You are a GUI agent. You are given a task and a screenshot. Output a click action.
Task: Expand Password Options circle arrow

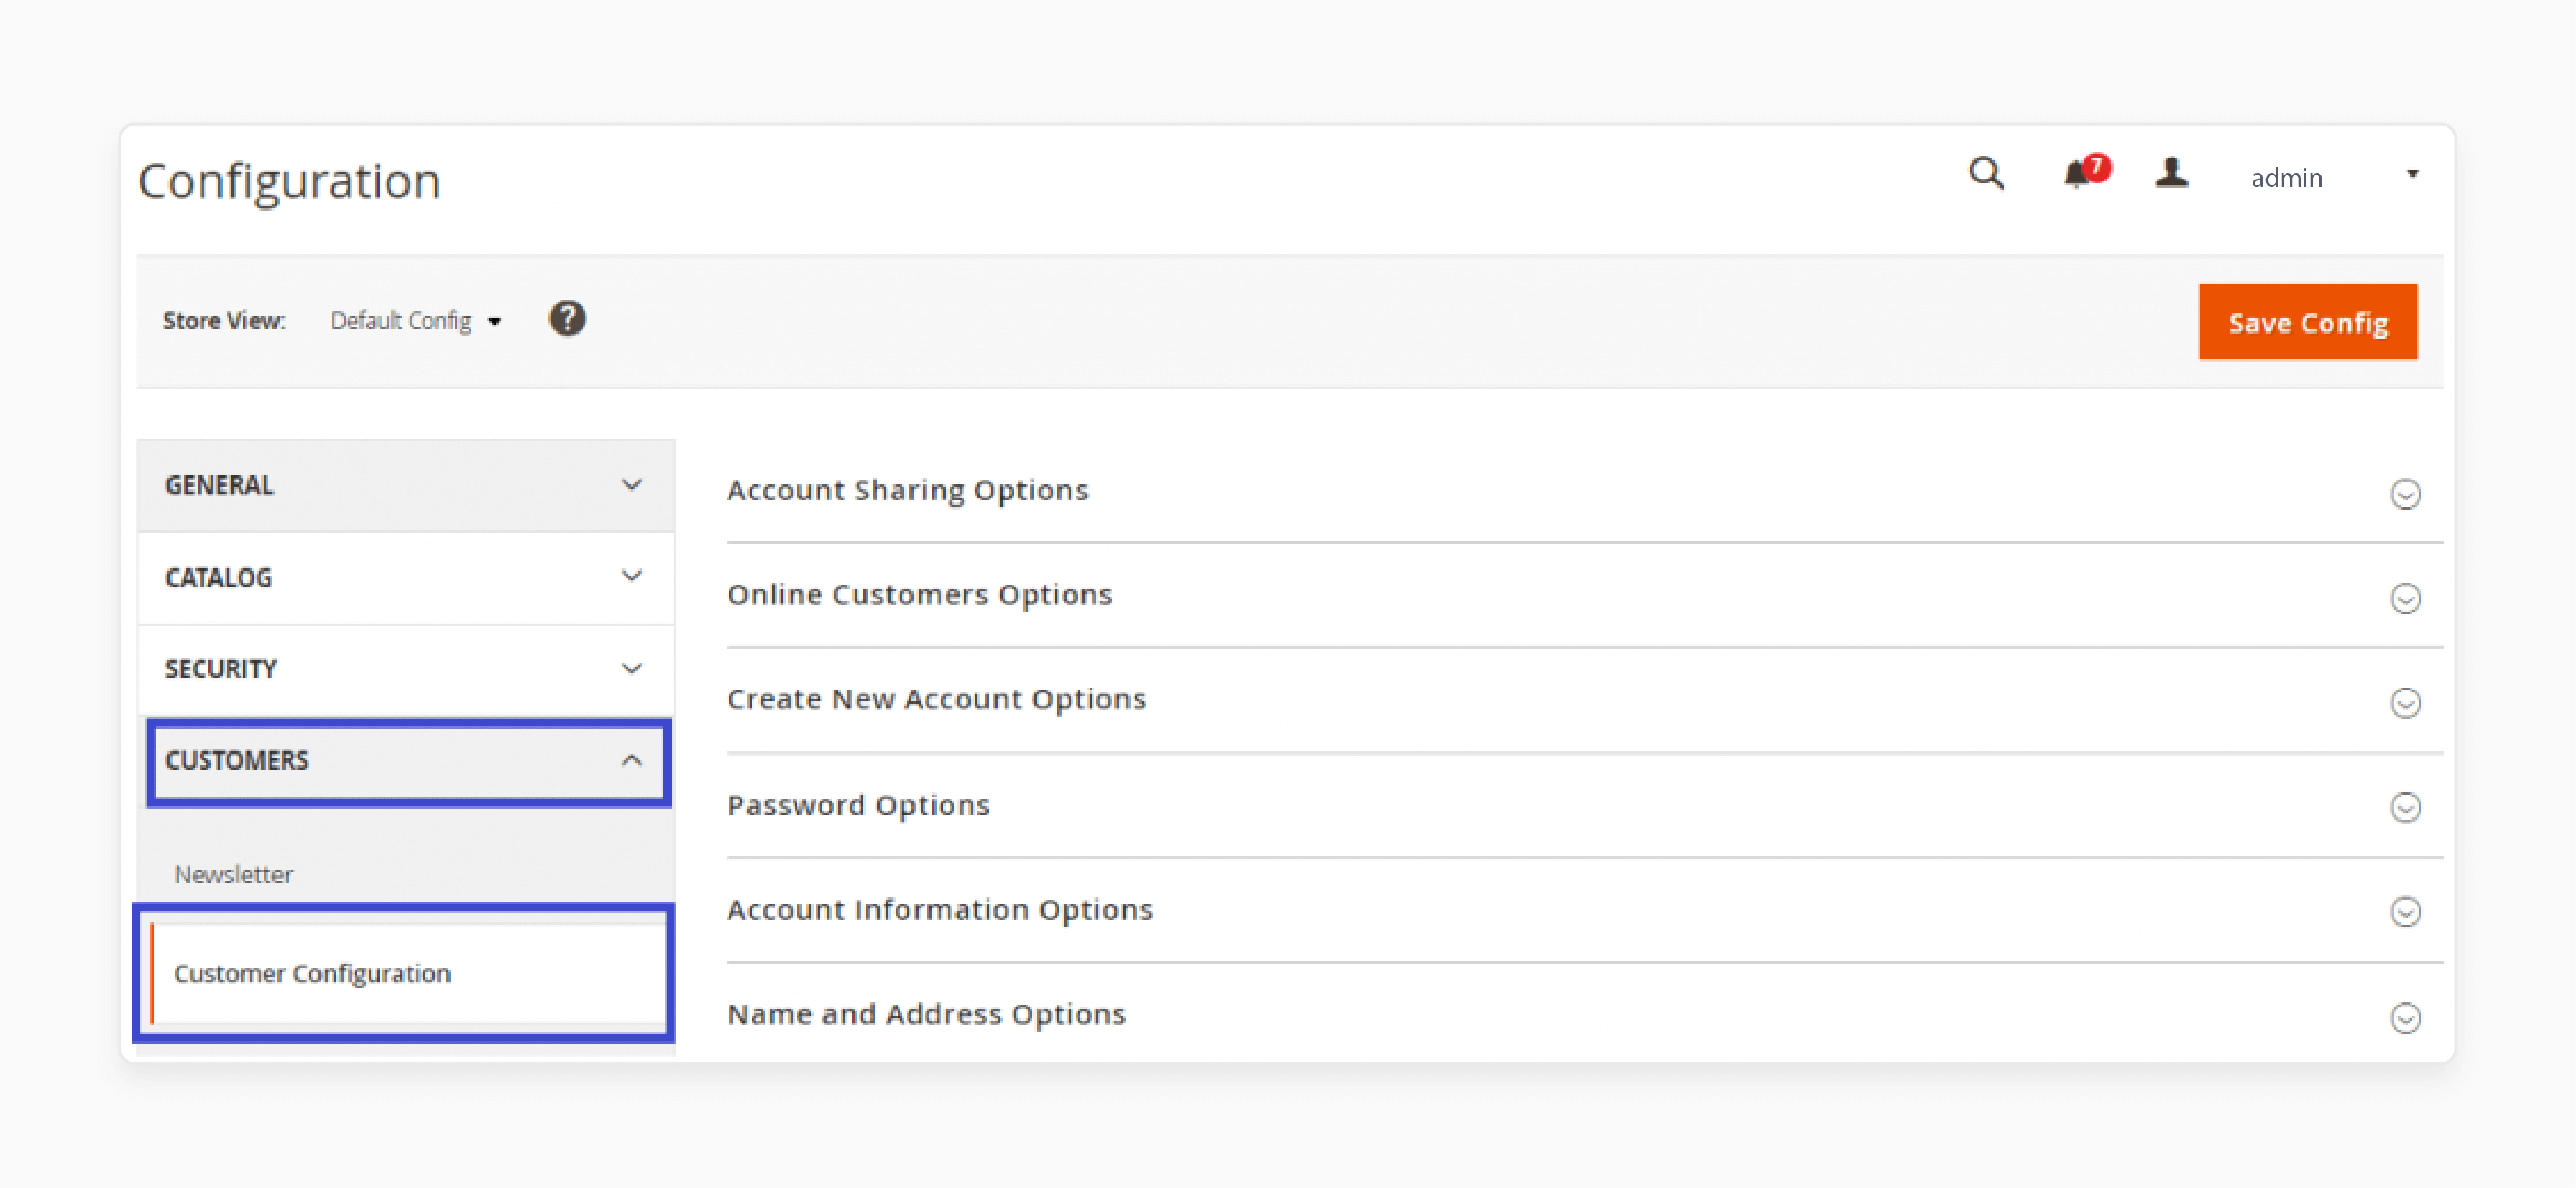coord(2405,807)
